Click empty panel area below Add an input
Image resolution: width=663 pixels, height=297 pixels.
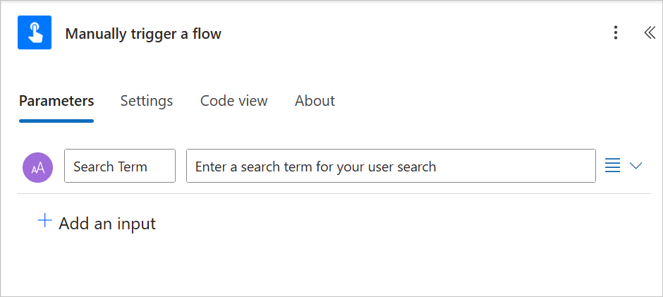click(x=331, y=265)
